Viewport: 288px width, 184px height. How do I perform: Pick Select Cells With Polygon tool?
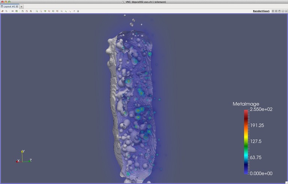53,11
